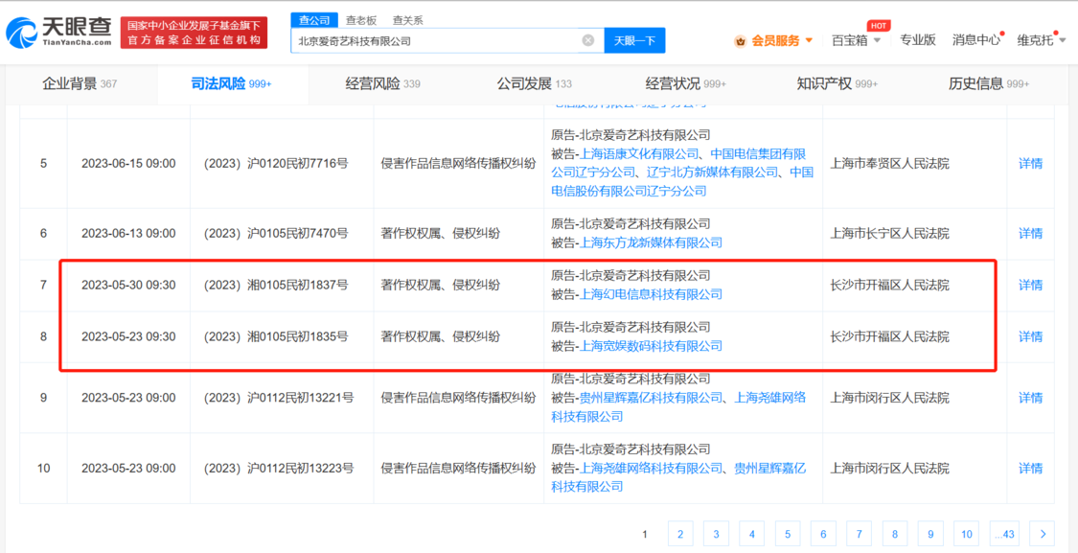The height and width of the screenshot is (553, 1078).
Task: View 详情 for case 沪0112民初13223号
Action: 1030,469
